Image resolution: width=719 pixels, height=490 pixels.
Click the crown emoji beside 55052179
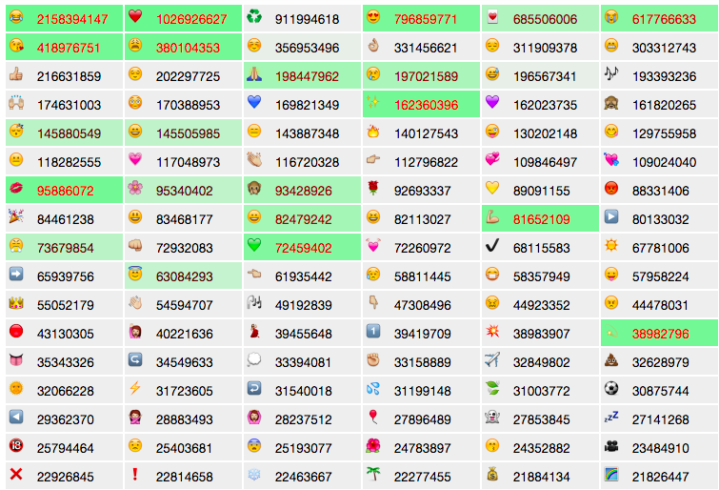16,302
